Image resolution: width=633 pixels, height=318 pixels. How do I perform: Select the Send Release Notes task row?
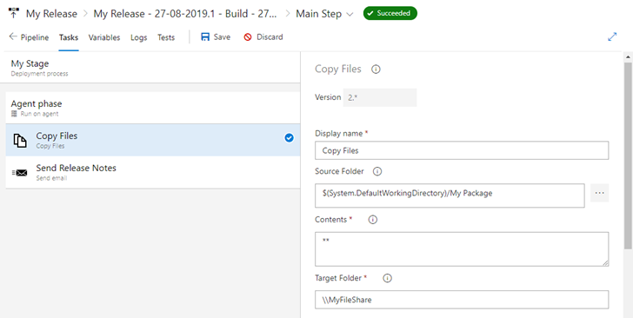153,172
